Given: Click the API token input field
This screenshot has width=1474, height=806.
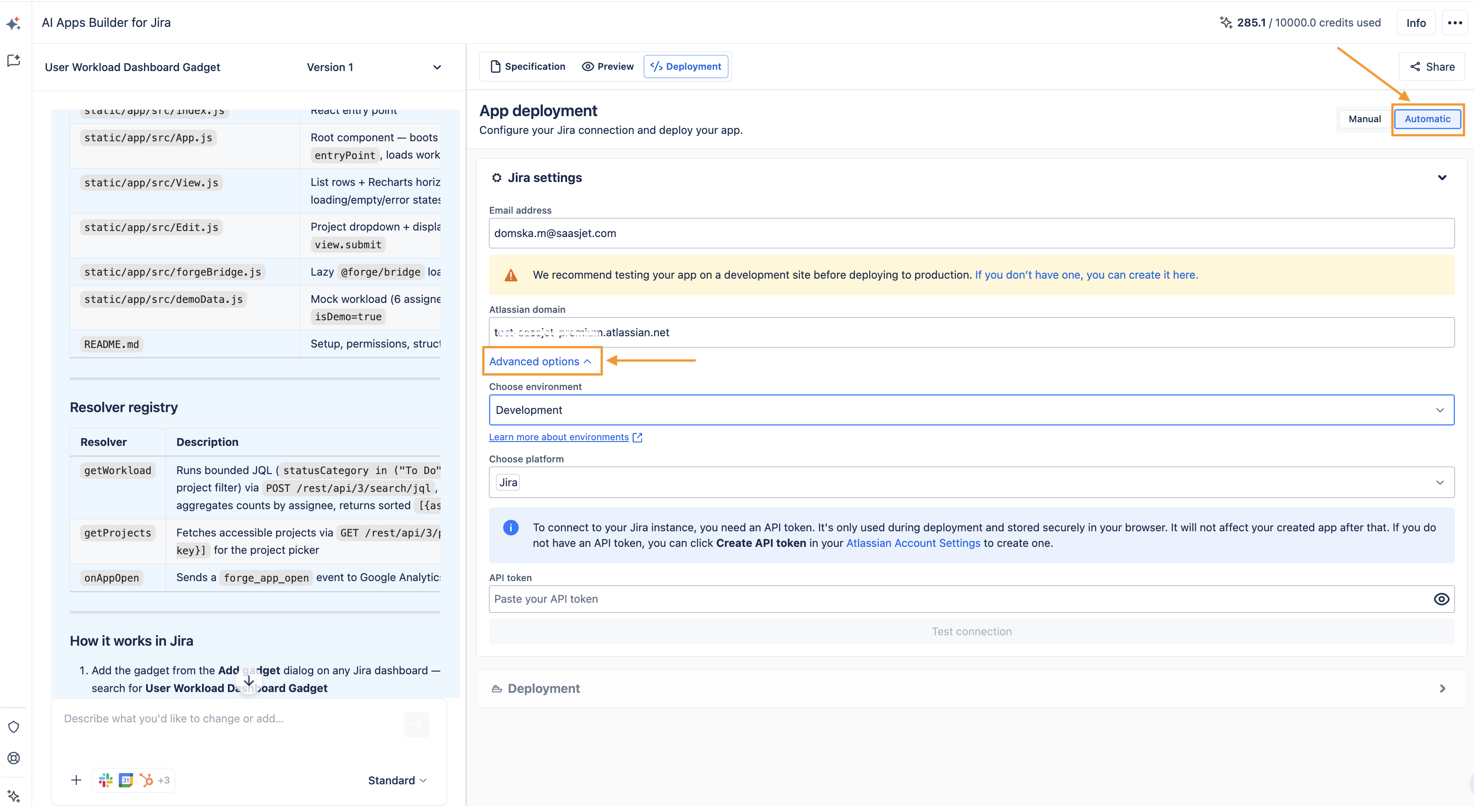Looking at the screenshot, I should click(961, 599).
